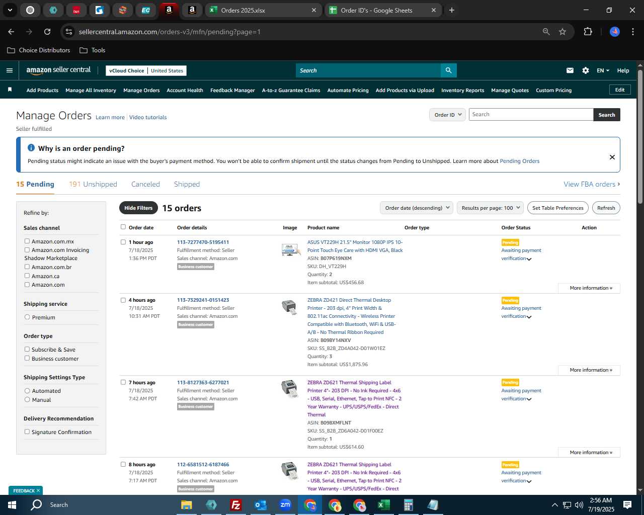The width and height of the screenshot is (644, 515).
Task: Open Windows Start menu
Action: pos(12,505)
